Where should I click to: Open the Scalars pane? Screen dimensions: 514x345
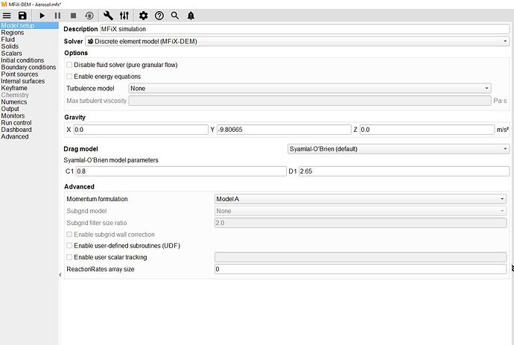[x=11, y=53]
